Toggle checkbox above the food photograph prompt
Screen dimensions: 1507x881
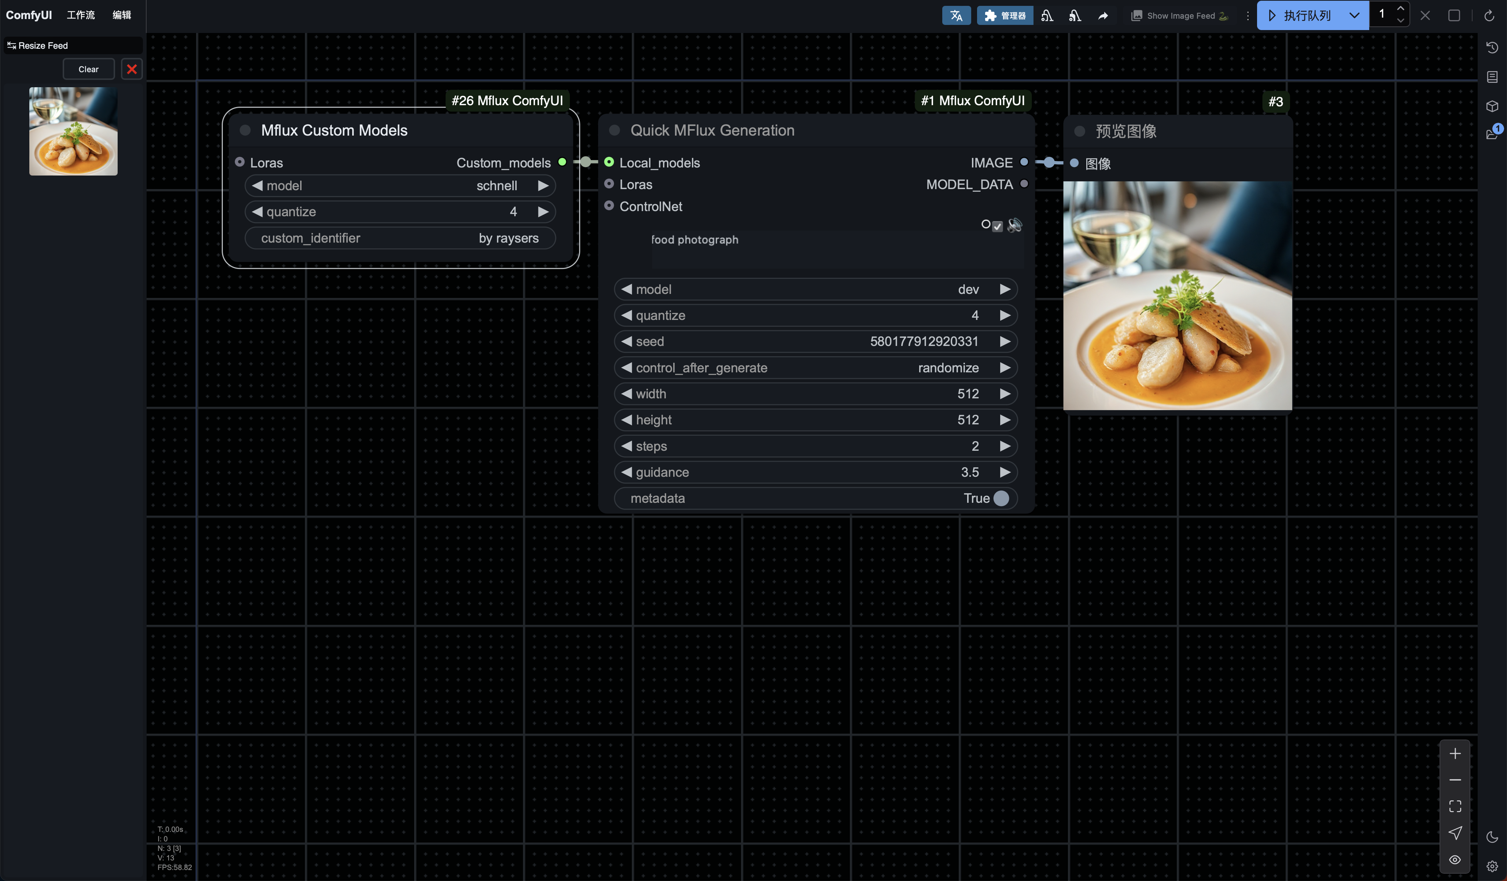(x=997, y=226)
